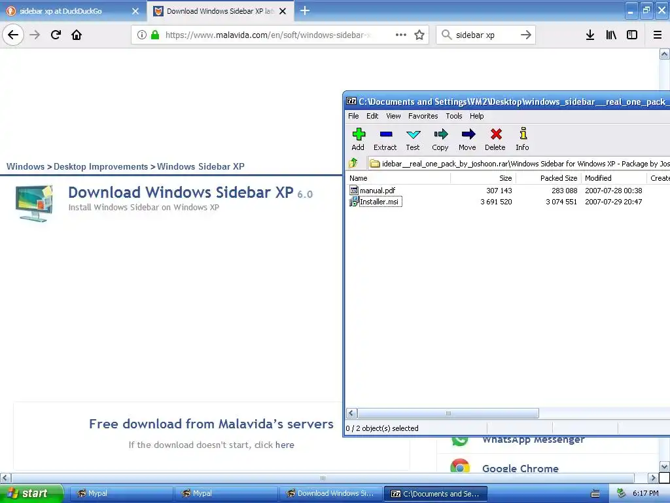Screen dimensions: 670x503
Task: Open a new browser tab
Action: [305, 10]
